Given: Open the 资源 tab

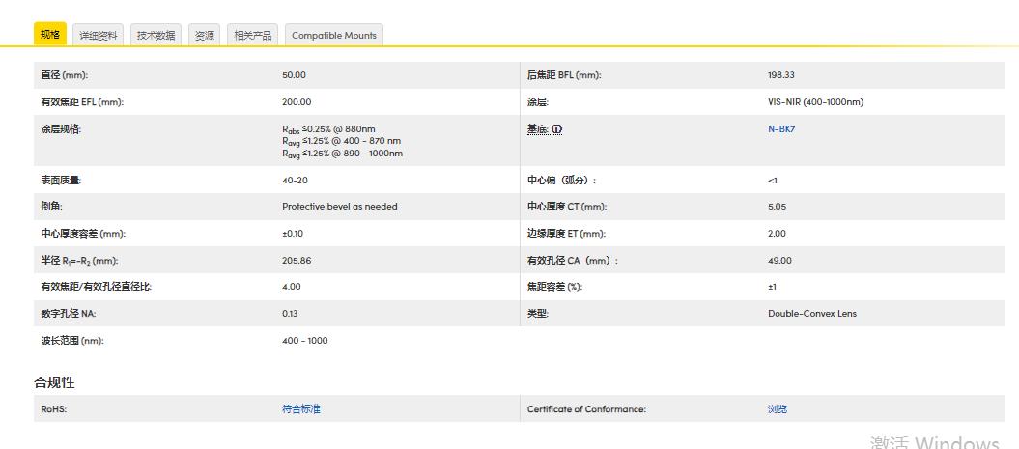Looking at the screenshot, I should (205, 35).
